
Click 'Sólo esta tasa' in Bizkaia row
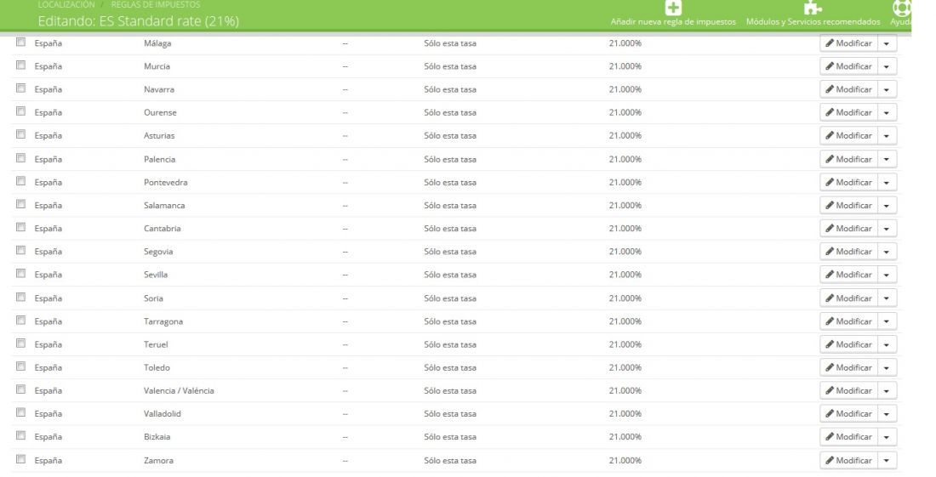[x=450, y=437]
